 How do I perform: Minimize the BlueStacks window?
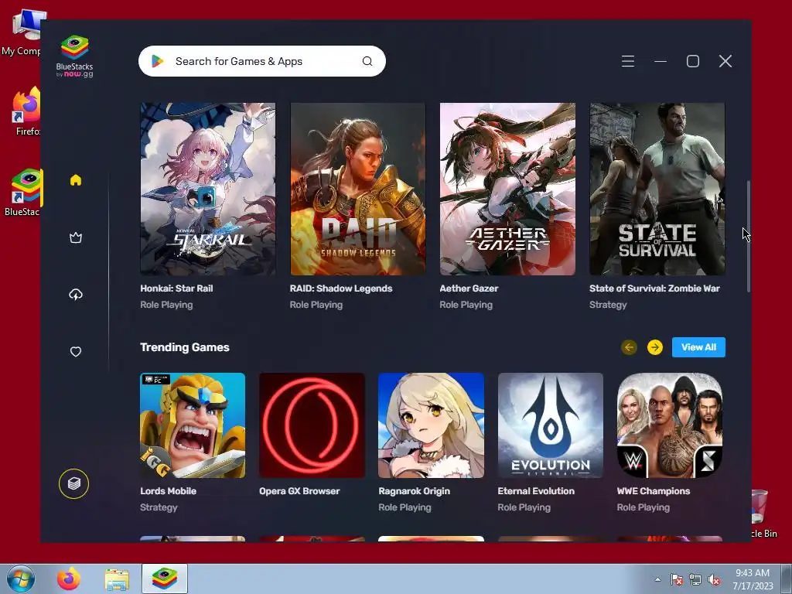pyautogui.click(x=661, y=61)
